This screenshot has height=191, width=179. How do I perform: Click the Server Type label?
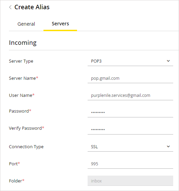coord(21,61)
